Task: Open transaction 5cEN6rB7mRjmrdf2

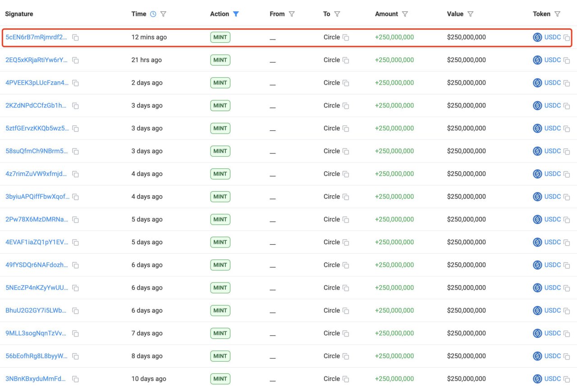Action: (x=37, y=37)
